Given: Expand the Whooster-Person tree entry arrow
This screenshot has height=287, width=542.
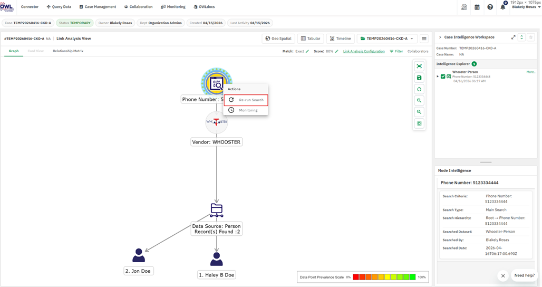Looking at the screenshot, I should [x=438, y=76].
